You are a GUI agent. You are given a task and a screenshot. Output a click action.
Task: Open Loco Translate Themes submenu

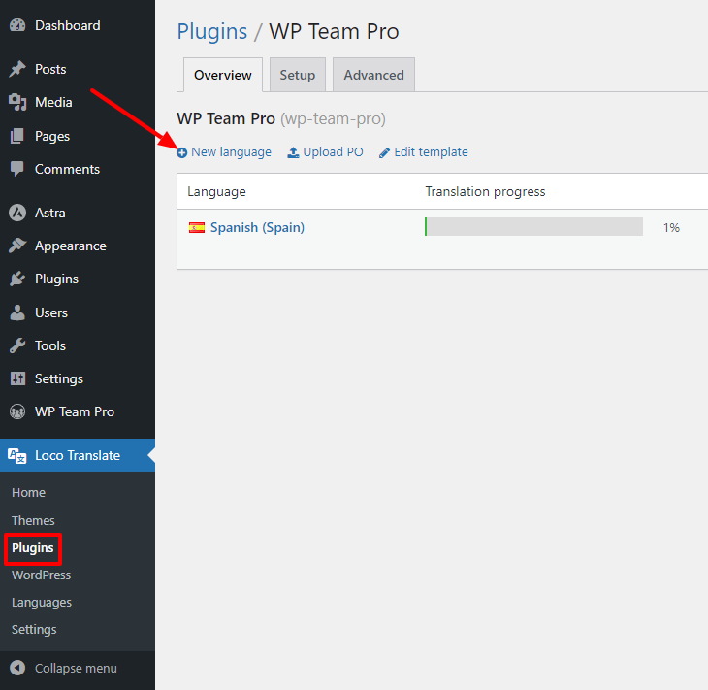tap(33, 520)
